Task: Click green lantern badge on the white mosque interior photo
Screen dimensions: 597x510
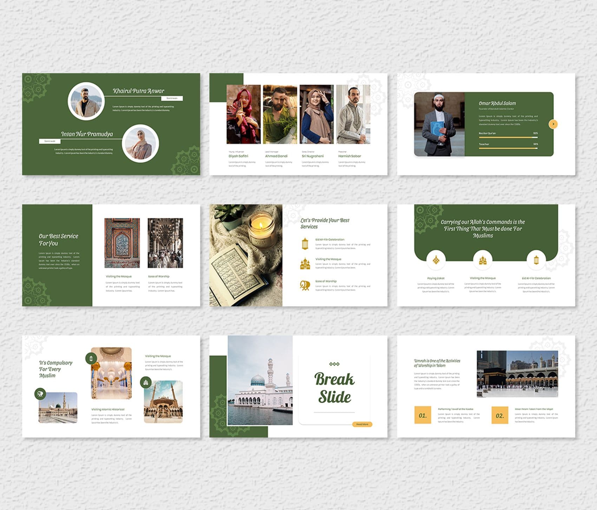Action: click(91, 358)
